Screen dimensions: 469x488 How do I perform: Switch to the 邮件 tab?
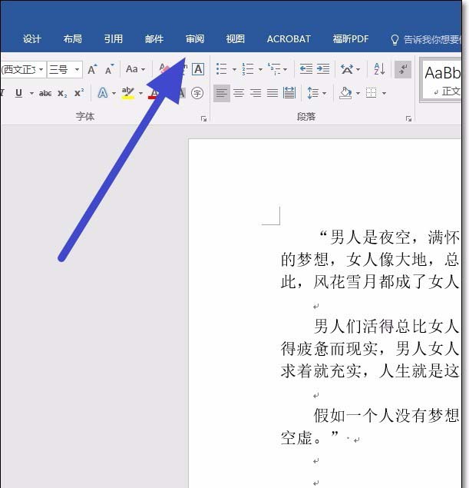(154, 39)
